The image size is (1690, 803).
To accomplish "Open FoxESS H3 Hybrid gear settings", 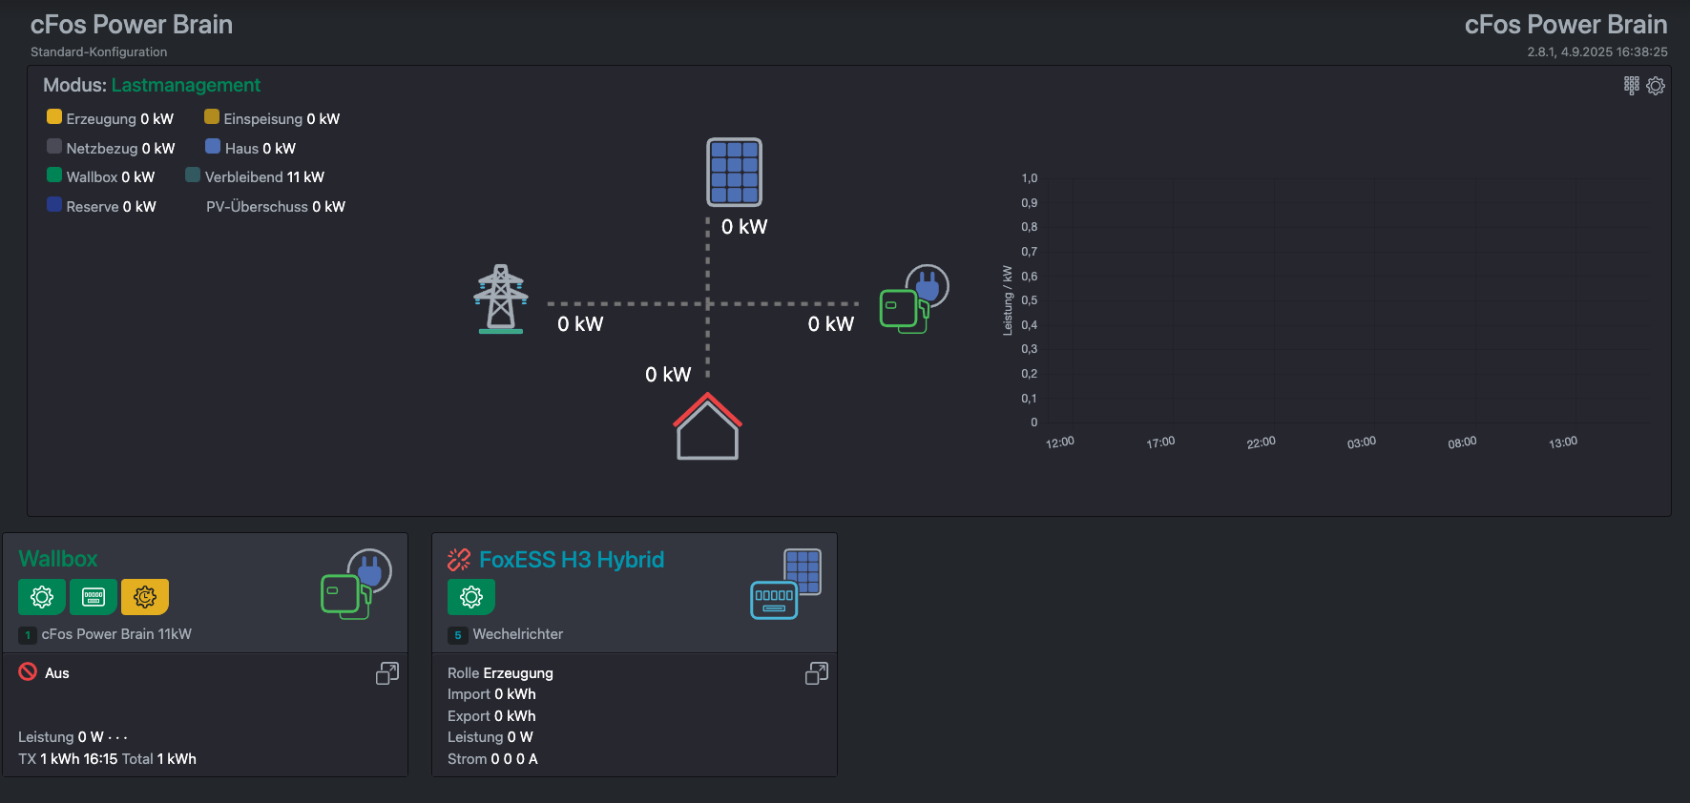I will [471, 597].
